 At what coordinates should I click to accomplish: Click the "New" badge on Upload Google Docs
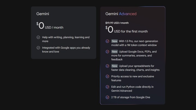(114, 52)
